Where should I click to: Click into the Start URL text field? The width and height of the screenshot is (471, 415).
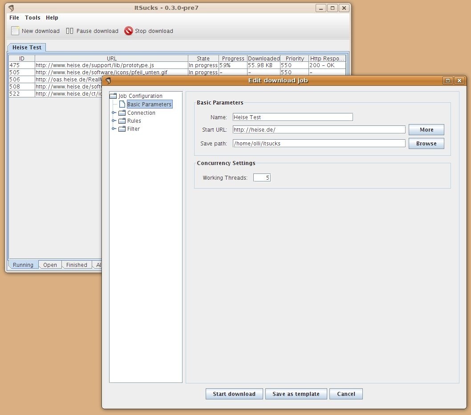point(319,130)
